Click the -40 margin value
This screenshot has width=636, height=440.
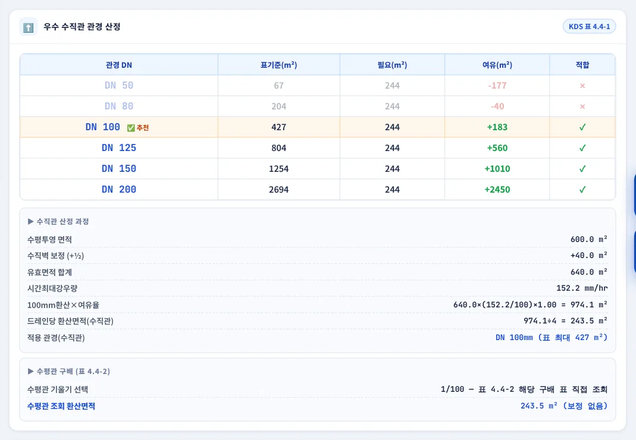coord(497,106)
